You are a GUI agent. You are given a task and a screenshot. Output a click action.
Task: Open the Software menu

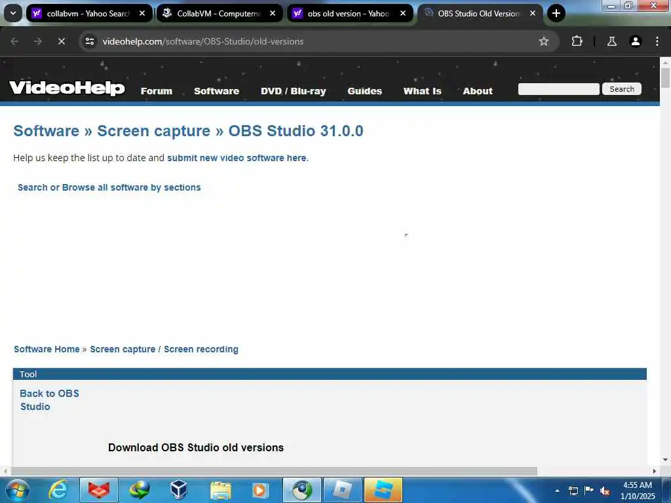[x=216, y=91]
